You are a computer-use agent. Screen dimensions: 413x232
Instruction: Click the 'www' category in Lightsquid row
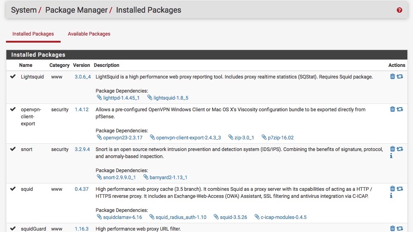pos(57,77)
